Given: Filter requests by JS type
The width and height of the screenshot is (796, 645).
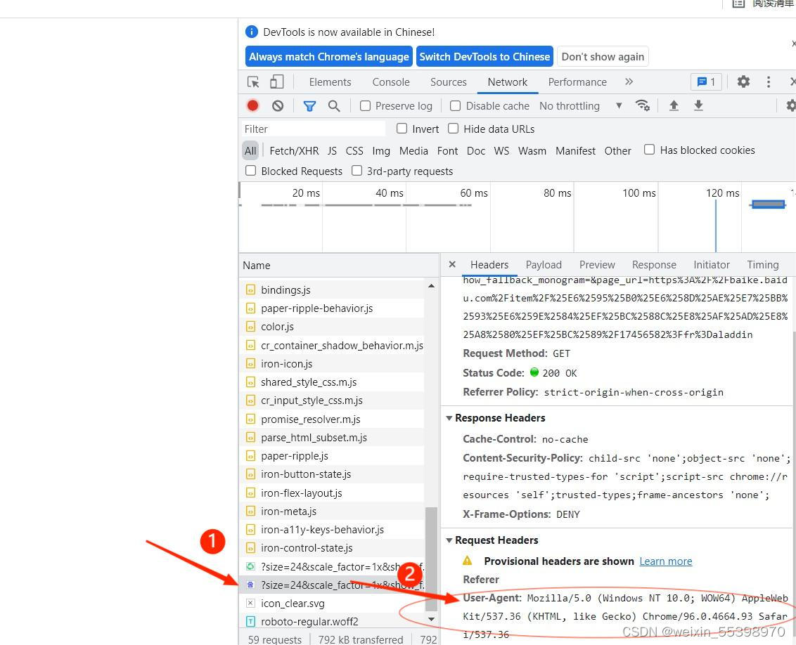Looking at the screenshot, I should pos(332,150).
